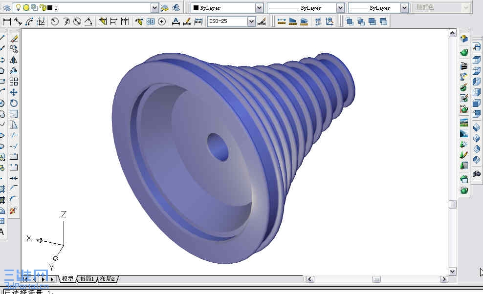Click the Locate Point icon
Screen dimensions: 483x294
tap(329, 21)
